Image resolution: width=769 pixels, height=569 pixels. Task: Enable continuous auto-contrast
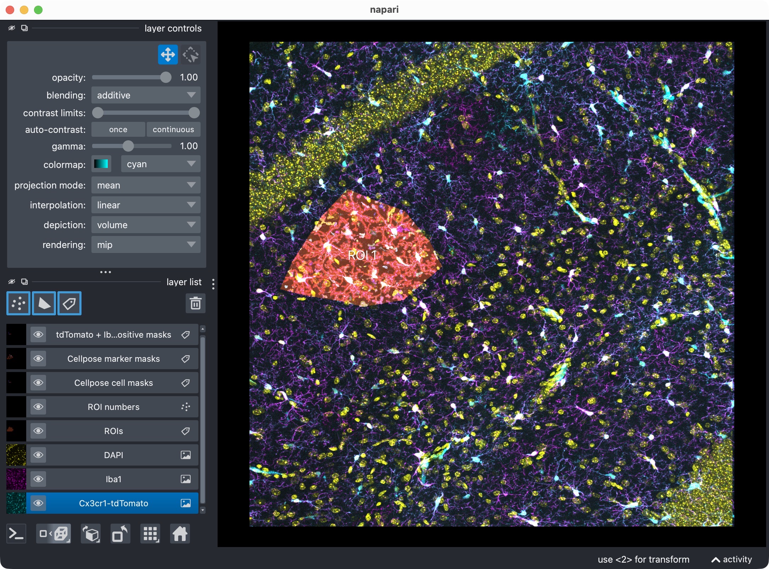coord(173,130)
